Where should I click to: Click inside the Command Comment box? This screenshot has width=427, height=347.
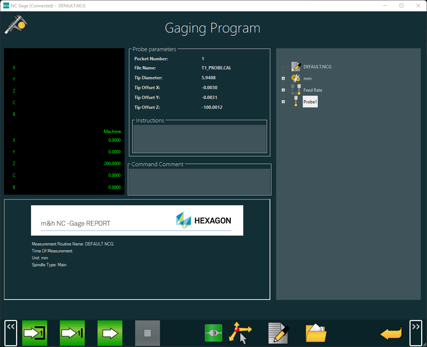tap(199, 182)
